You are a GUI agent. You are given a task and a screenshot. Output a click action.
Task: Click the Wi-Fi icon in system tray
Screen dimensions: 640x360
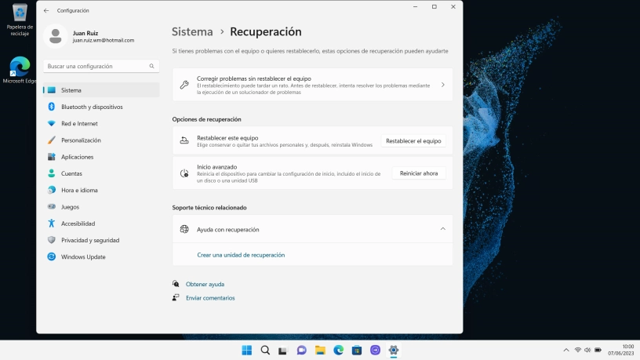577,351
